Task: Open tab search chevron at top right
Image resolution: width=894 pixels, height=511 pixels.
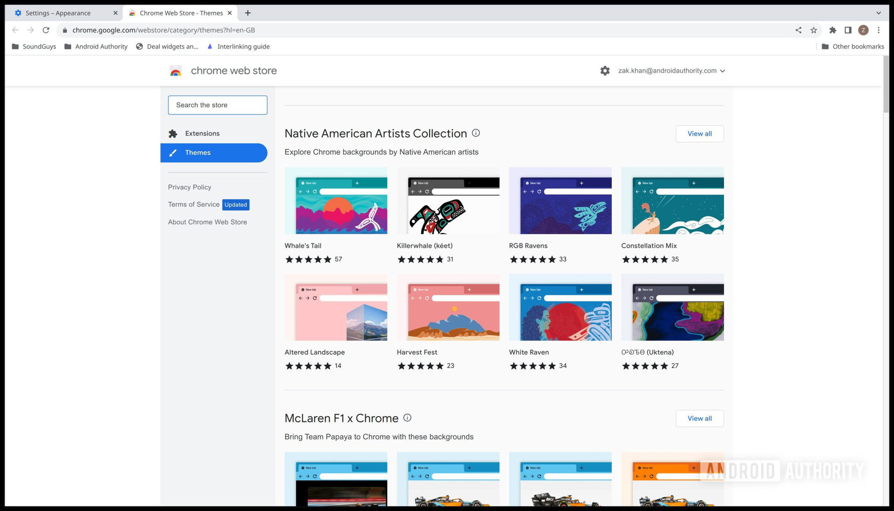Action: (879, 13)
